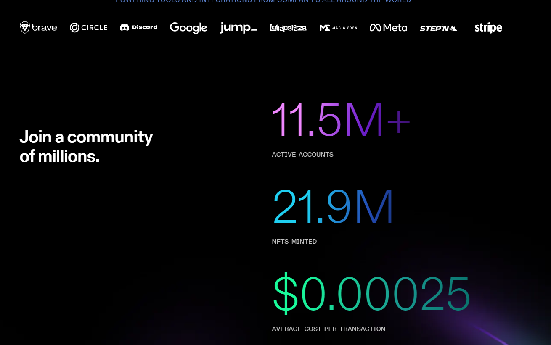Screen dimensions: 551x345
Task: Click the Circle logo
Action: click(x=88, y=28)
